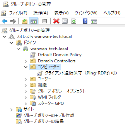Click the menu bar system icon beside ファイル
The height and width of the screenshot is (126, 125).
point(4,13)
